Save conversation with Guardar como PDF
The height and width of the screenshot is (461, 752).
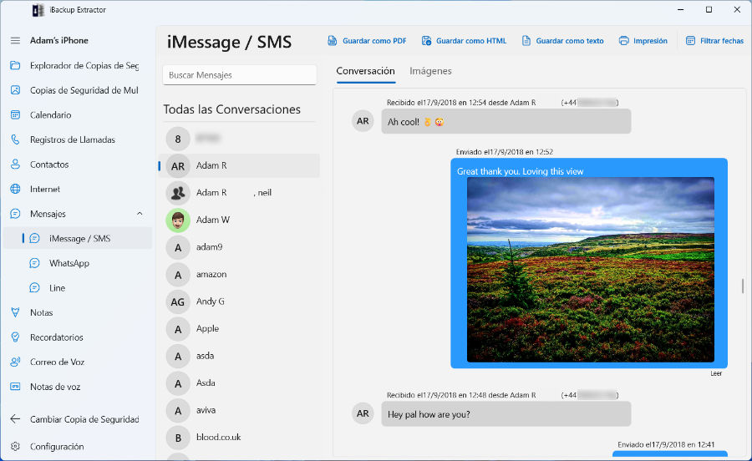(367, 41)
